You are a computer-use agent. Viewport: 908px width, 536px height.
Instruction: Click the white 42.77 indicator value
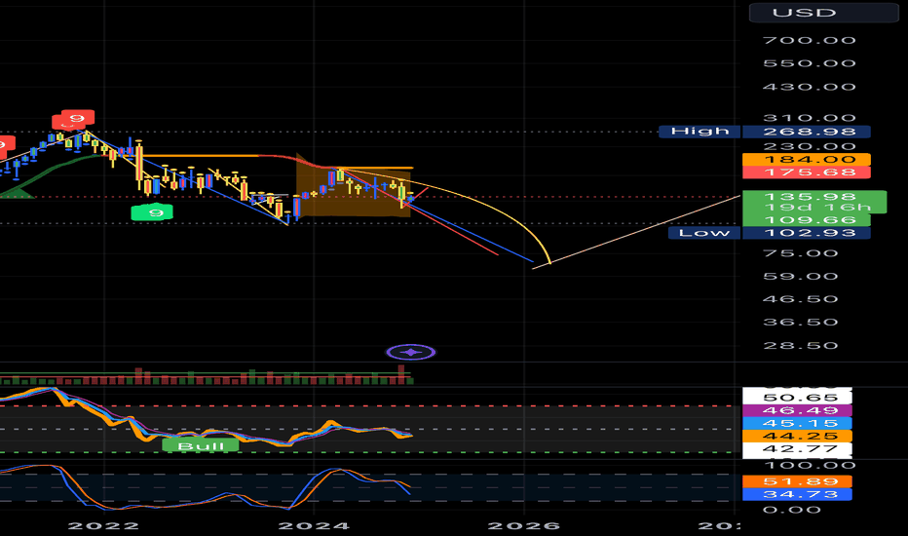pyautogui.click(x=797, y=448)
